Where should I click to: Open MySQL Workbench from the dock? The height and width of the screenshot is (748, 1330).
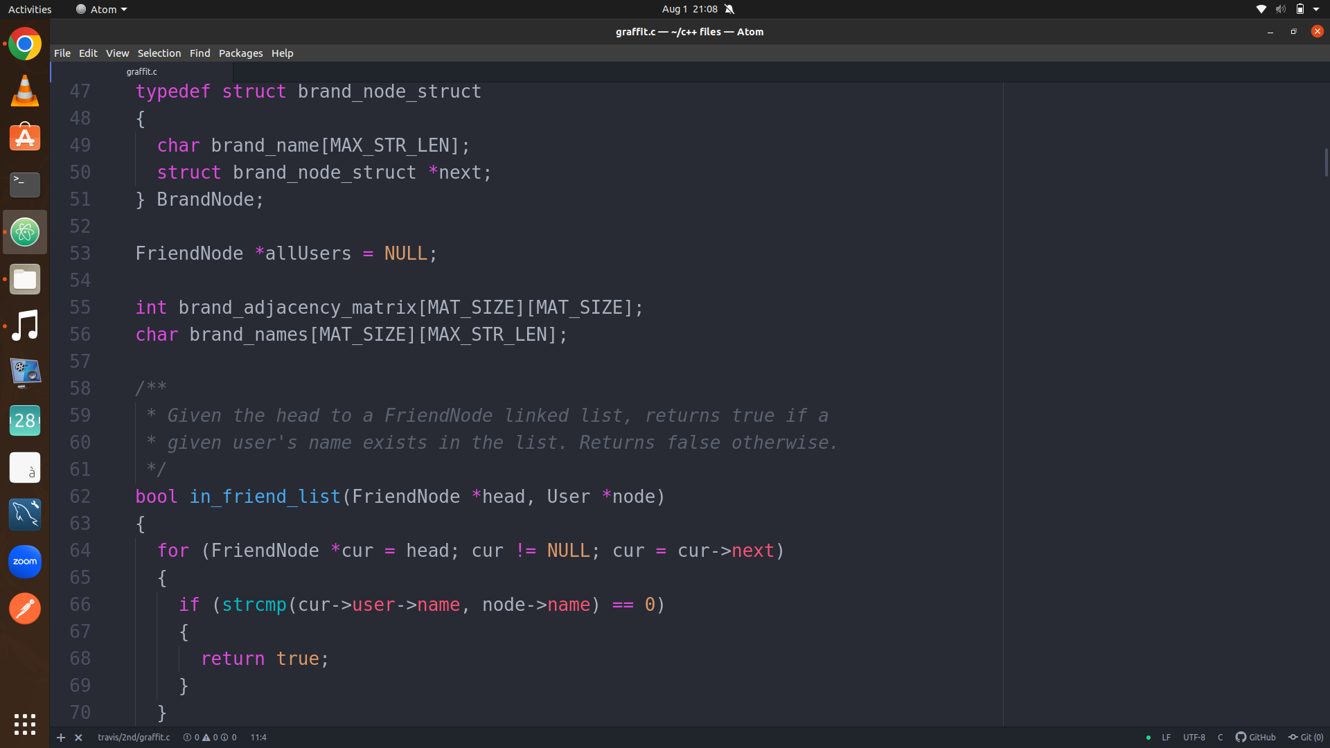25,515
